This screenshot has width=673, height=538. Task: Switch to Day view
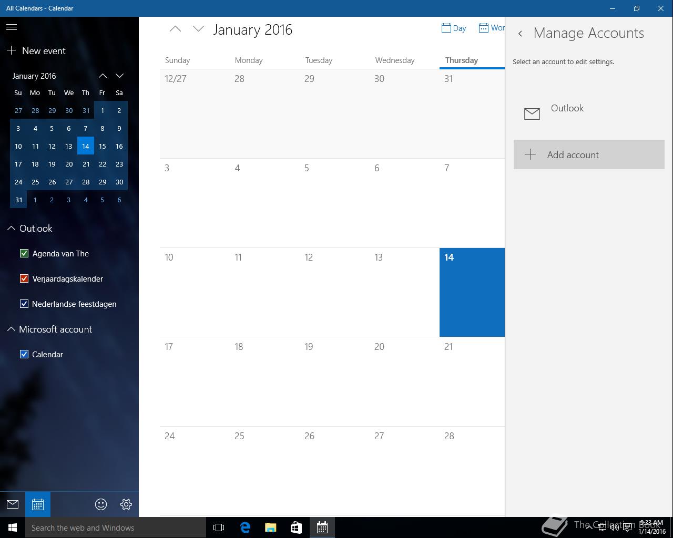[454, 28]
